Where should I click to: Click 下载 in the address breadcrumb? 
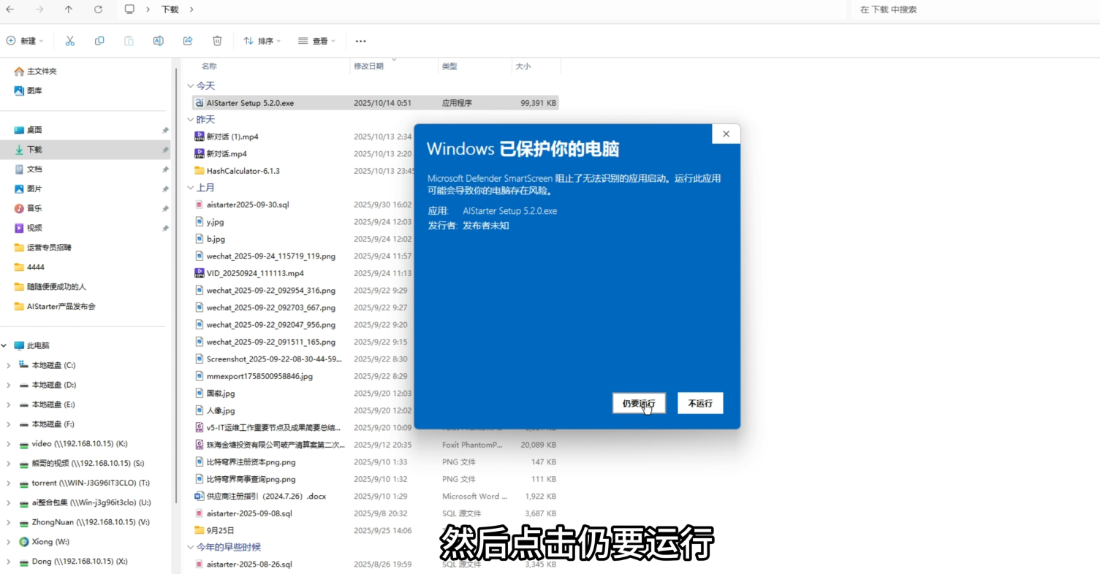click(x=170, y=9)
